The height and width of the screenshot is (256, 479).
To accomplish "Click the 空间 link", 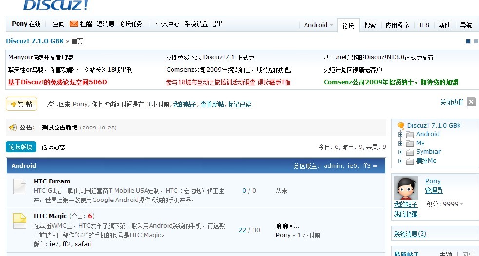I will 58,24.
